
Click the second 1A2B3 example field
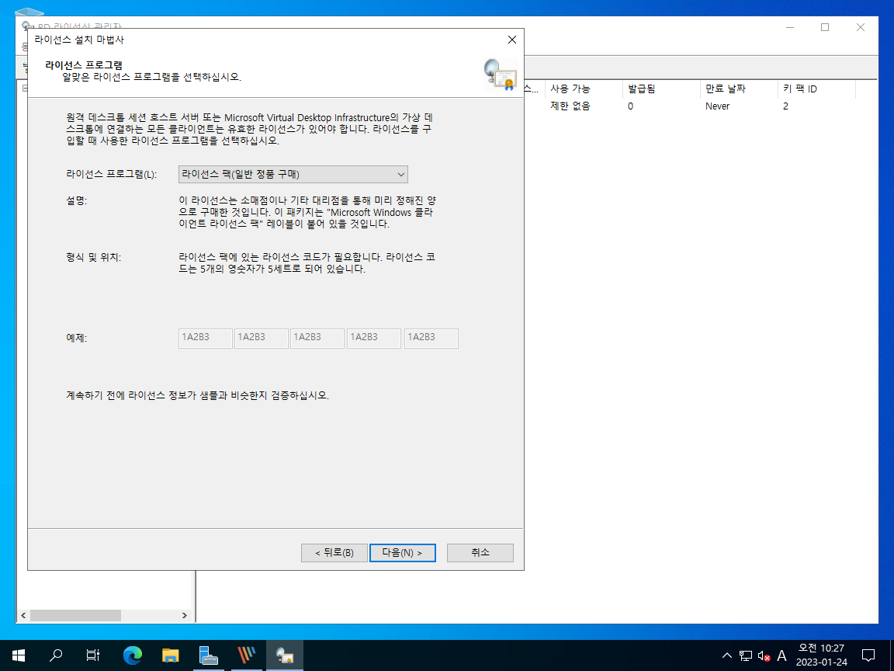click(261, 338)
